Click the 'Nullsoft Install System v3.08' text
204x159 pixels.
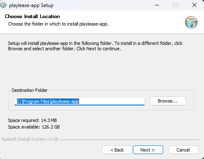point(30,139)
